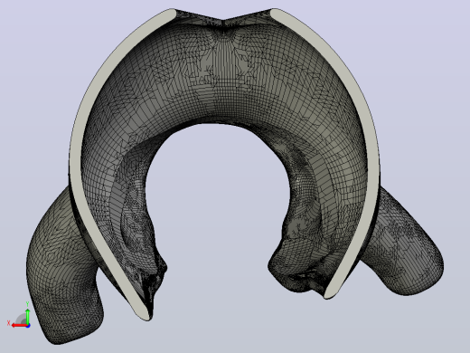Viewport: 470px width, 353px height.
Task: Click the red X axis arrow of triad
Action: point(20,325)
